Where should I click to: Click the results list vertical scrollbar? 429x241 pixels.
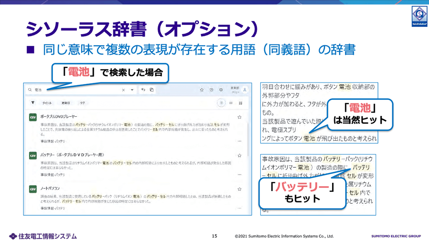[248, 140]
